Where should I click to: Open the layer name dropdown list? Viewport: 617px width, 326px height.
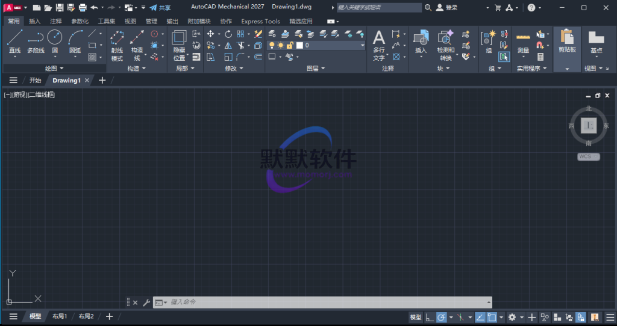point(362,45)
